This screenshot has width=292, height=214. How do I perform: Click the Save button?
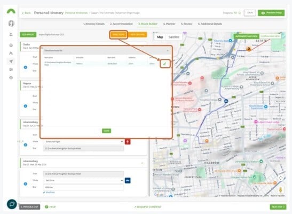coord(250,13)
